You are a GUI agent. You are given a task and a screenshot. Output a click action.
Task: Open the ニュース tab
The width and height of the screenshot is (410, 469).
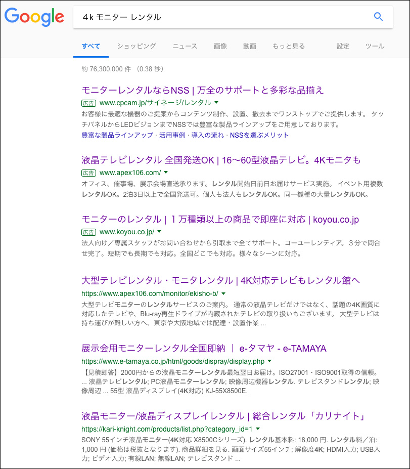185,46
